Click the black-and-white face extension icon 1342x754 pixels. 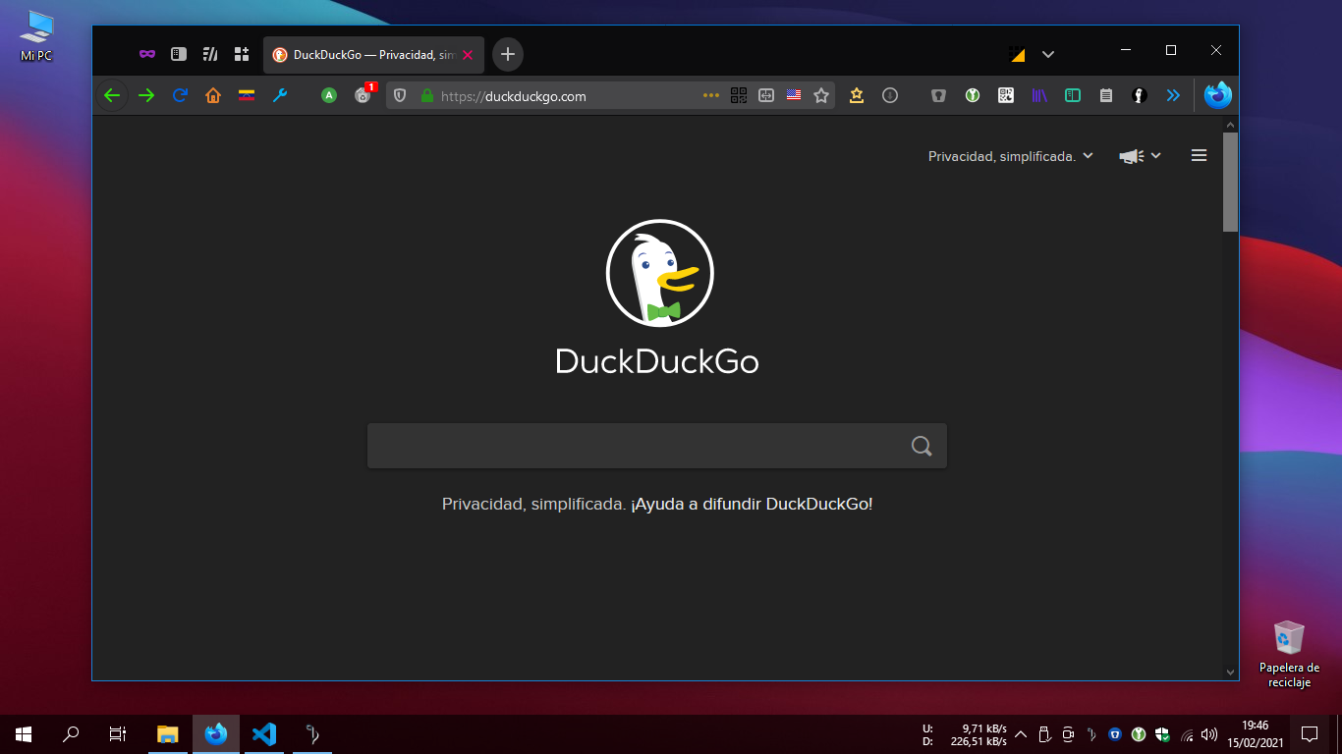[1140, 95]
